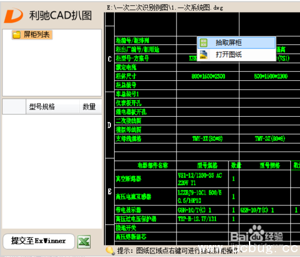300x257 pixels.
Task: Click the 数量 column header in the left panel
Action: (x=91, y=107)
